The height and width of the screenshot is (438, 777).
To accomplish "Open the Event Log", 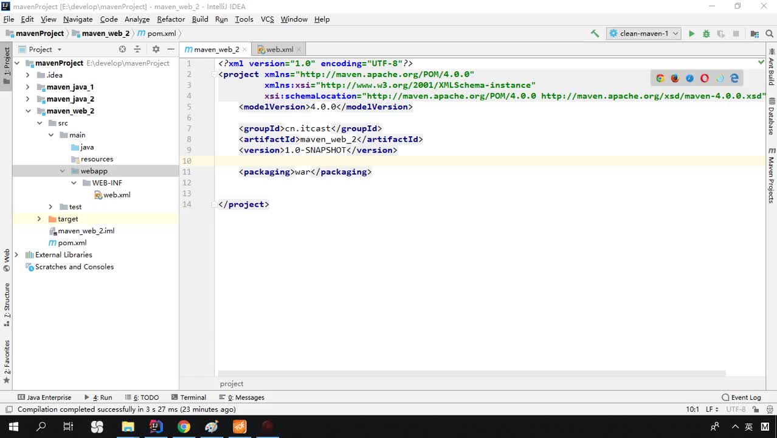I will [741, 397].
